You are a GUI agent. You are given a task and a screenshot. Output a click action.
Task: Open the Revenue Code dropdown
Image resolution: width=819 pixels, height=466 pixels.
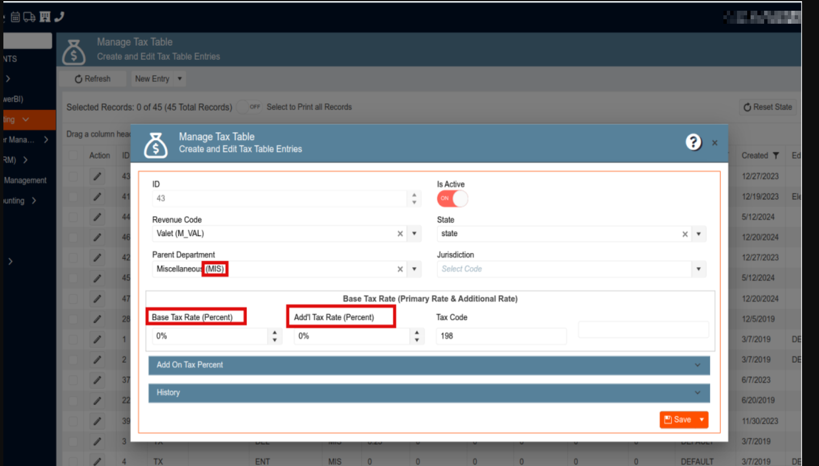(x=415, y=234)
